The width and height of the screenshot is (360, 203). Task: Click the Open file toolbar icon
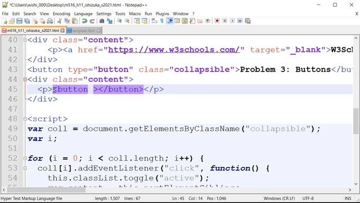coord(12,21)
